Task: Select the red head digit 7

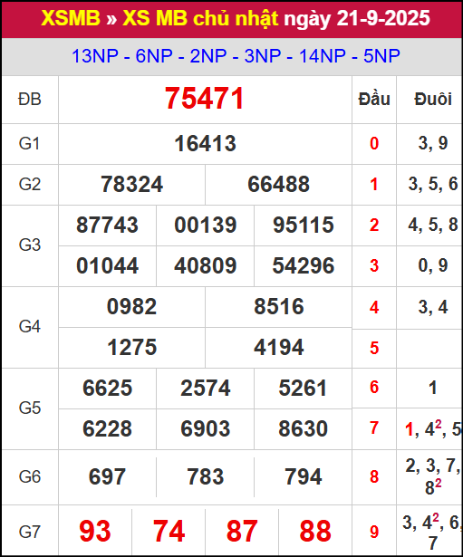Action: [x=374, y=427]
